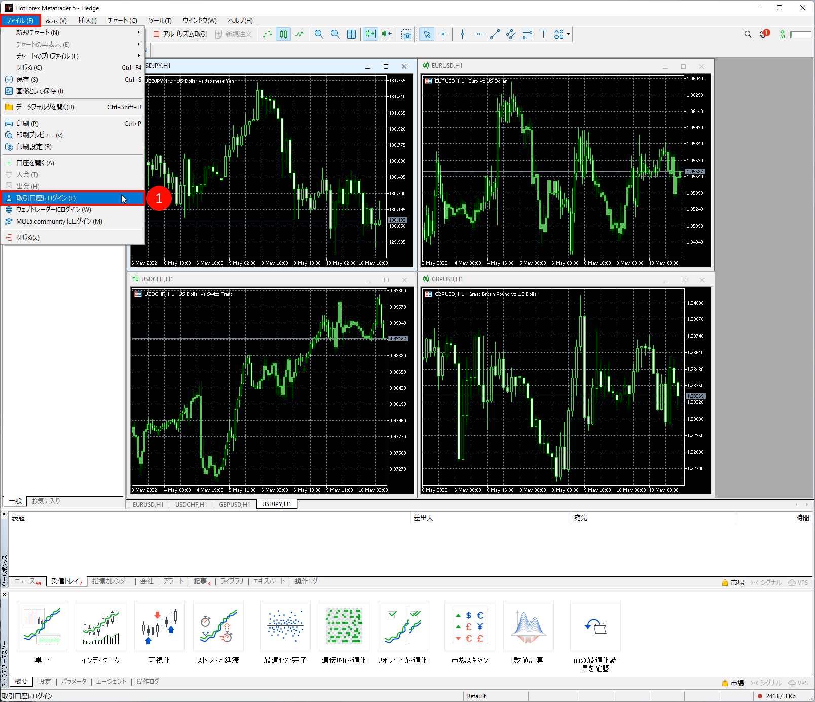Click the tile windows grid icon
The height and width of the screenshot is (702, 815).
pos(351,34)
